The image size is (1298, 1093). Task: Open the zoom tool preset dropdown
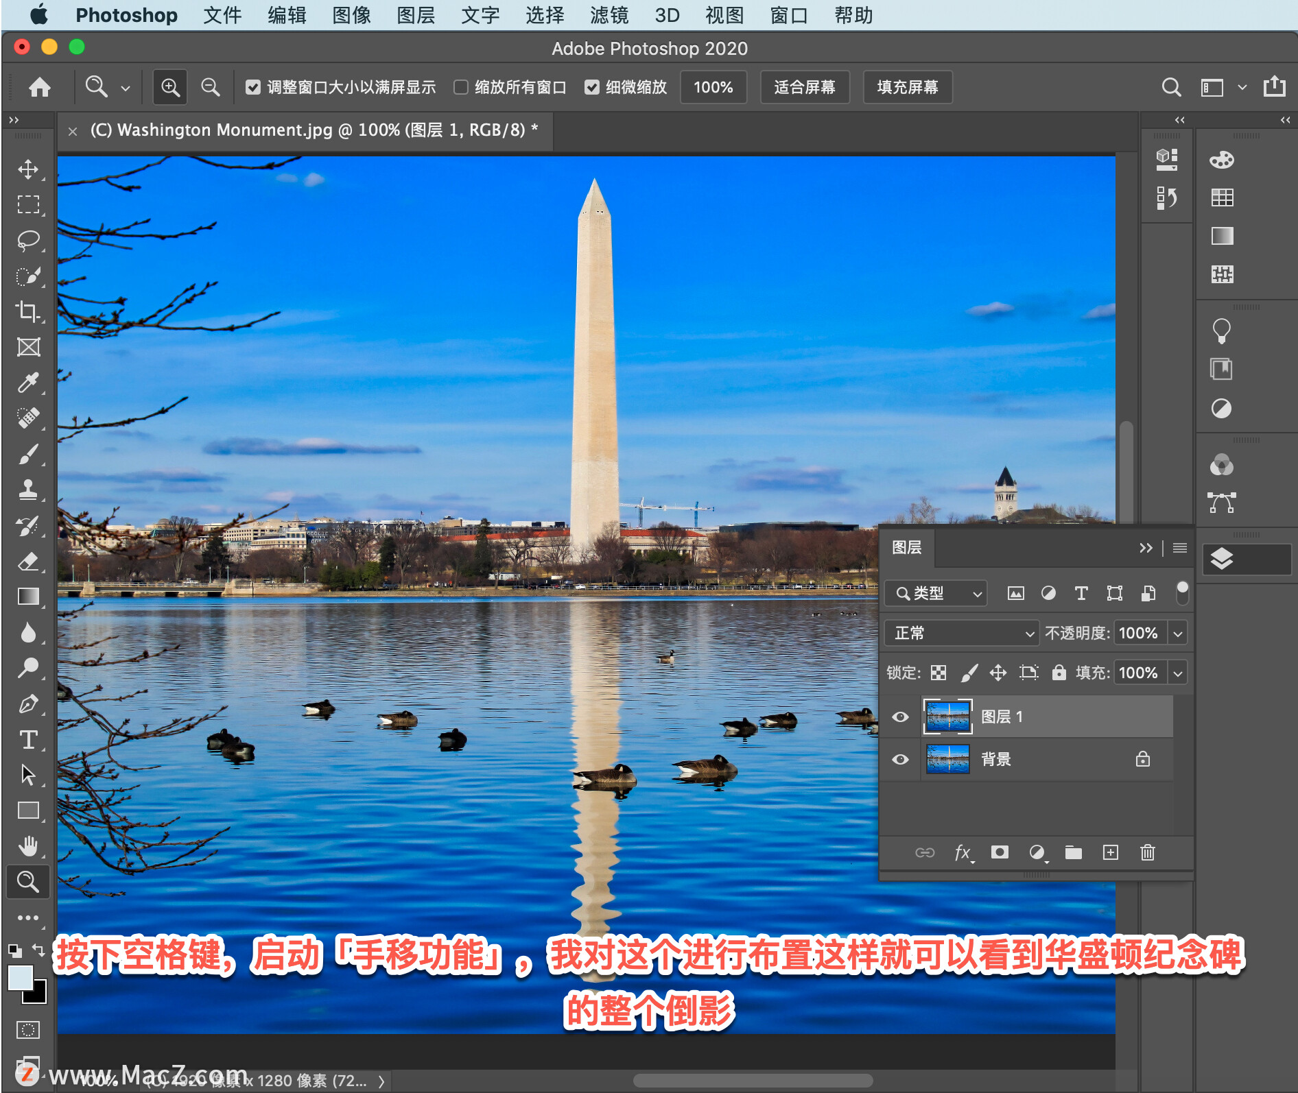tap(126, 88)
